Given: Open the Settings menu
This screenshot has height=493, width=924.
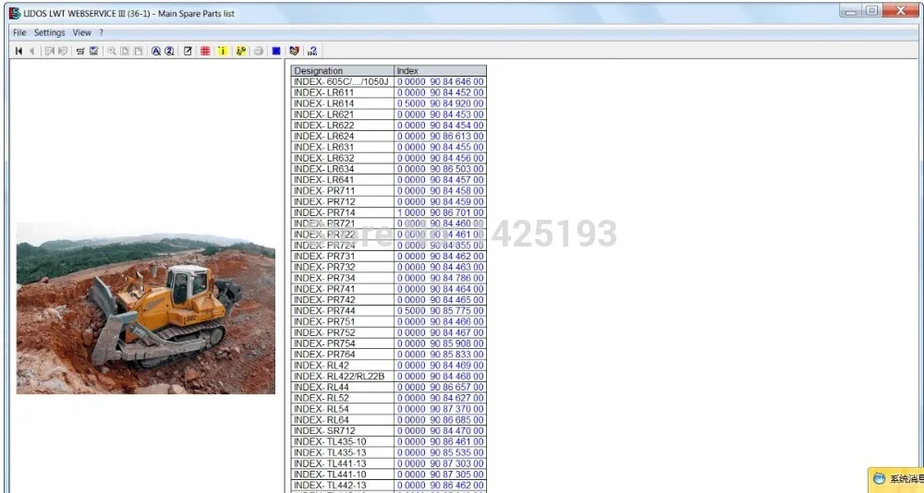Looking at the screenshot, I should click(50, 33).
